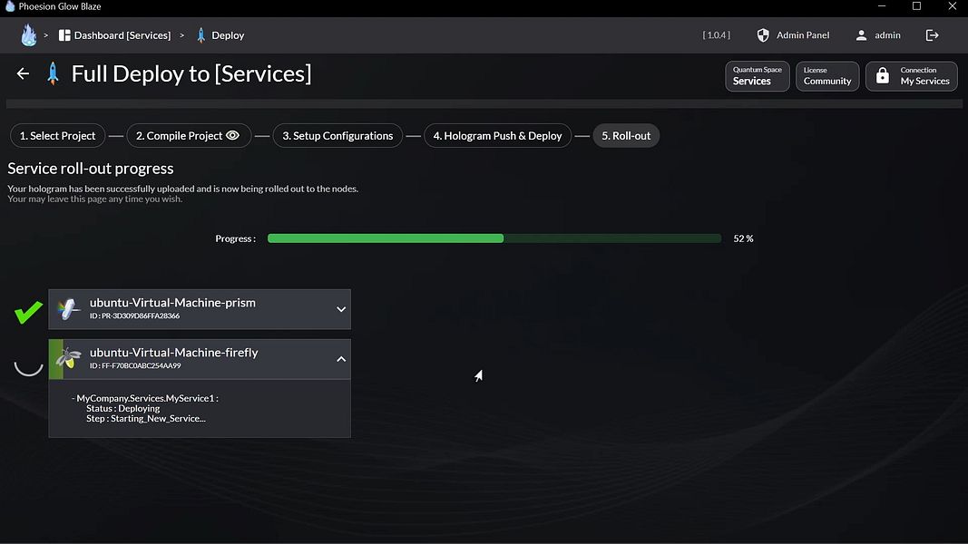Click the Status : Deploying line

point(122,408)
